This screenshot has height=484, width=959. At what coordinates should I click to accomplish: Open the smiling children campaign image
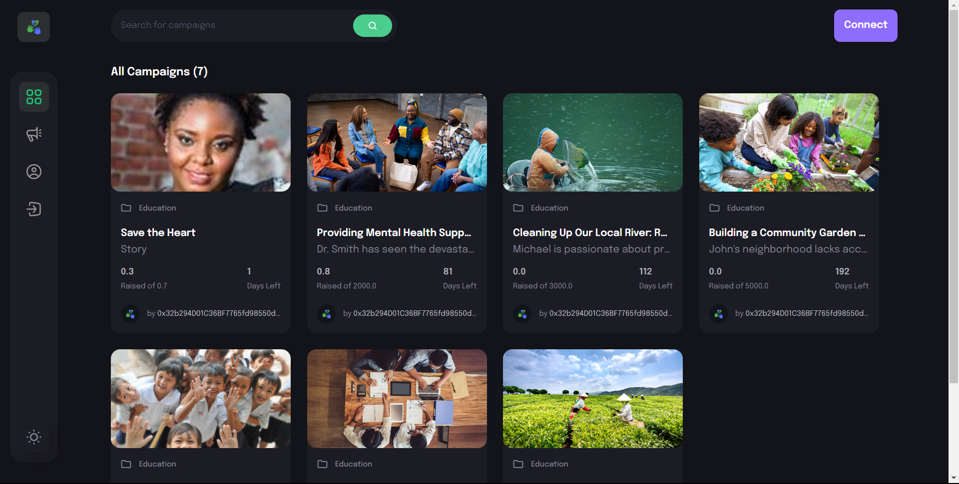point(201,399)
